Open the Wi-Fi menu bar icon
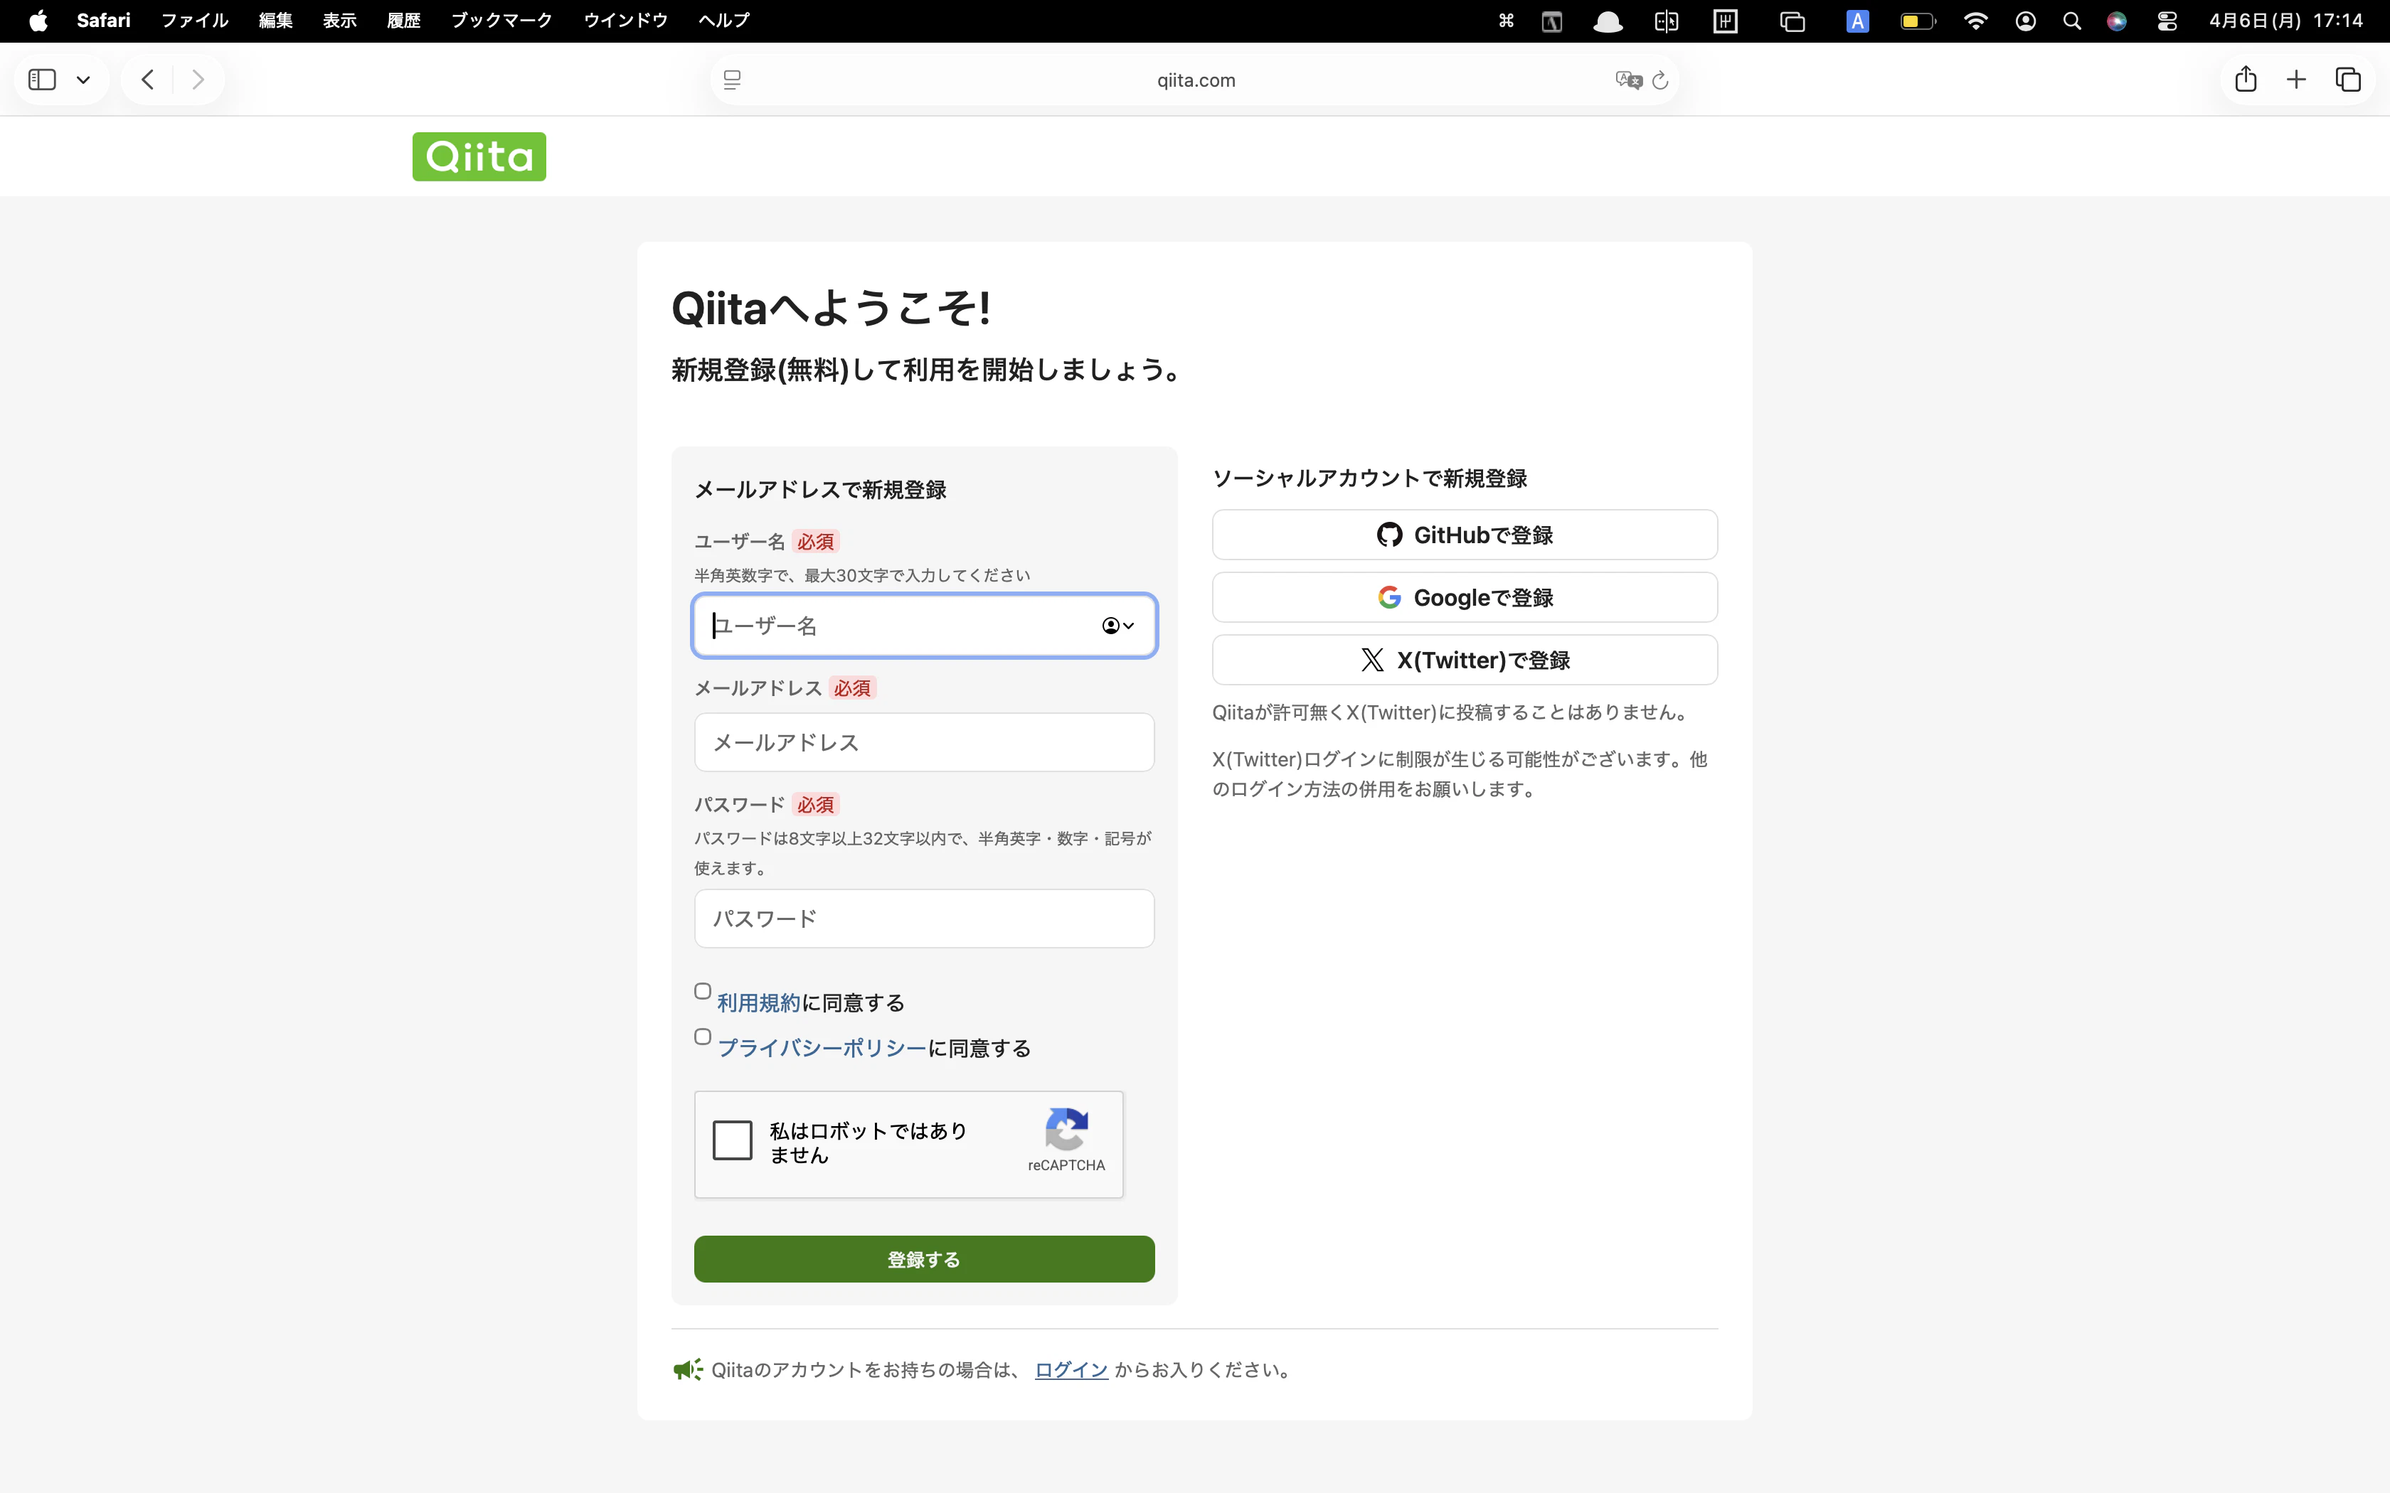This screenshot has height=1493, width=2390. 1975,21
